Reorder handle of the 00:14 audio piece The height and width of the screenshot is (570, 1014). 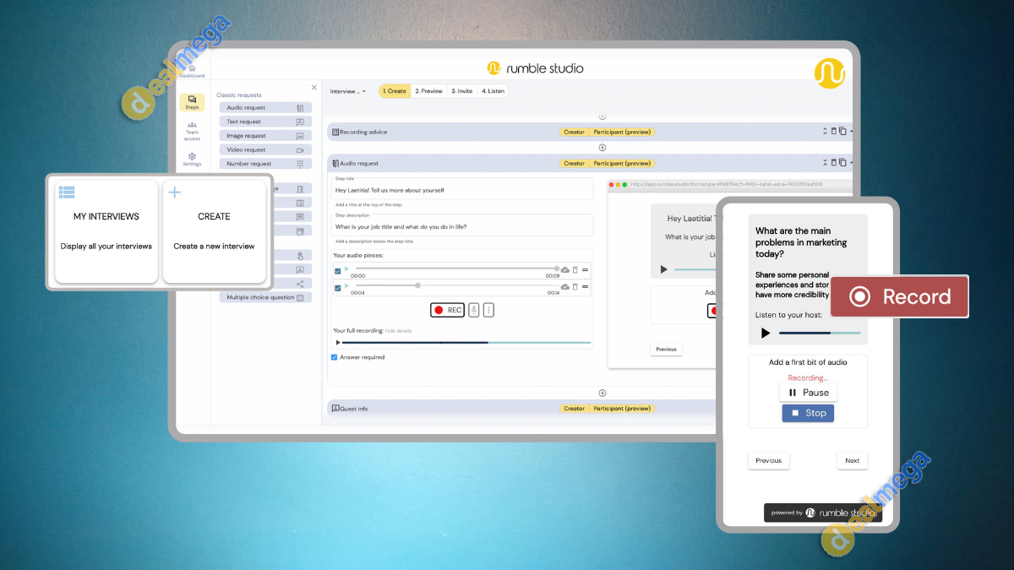[586, 286]
